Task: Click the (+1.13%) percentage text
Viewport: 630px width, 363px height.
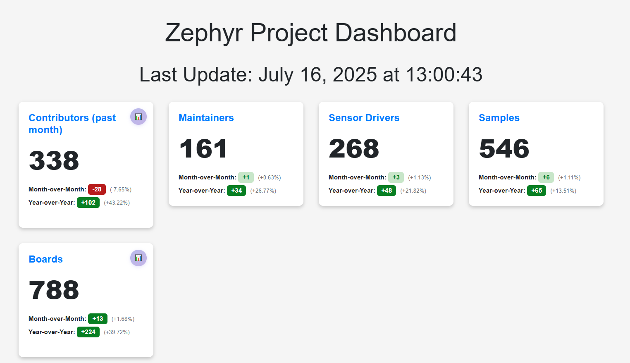Action: point(420,178)
